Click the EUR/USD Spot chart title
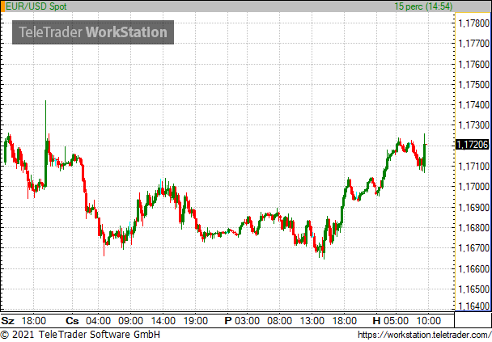Screen dimensions: 492x342 pyautogui.click(x=36, y=6)
